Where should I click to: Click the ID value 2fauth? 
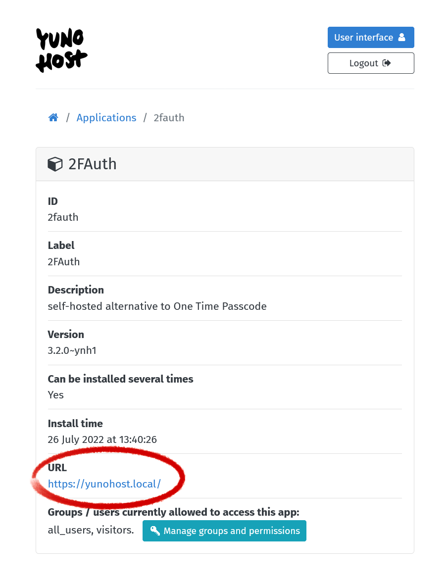(63, 217)
